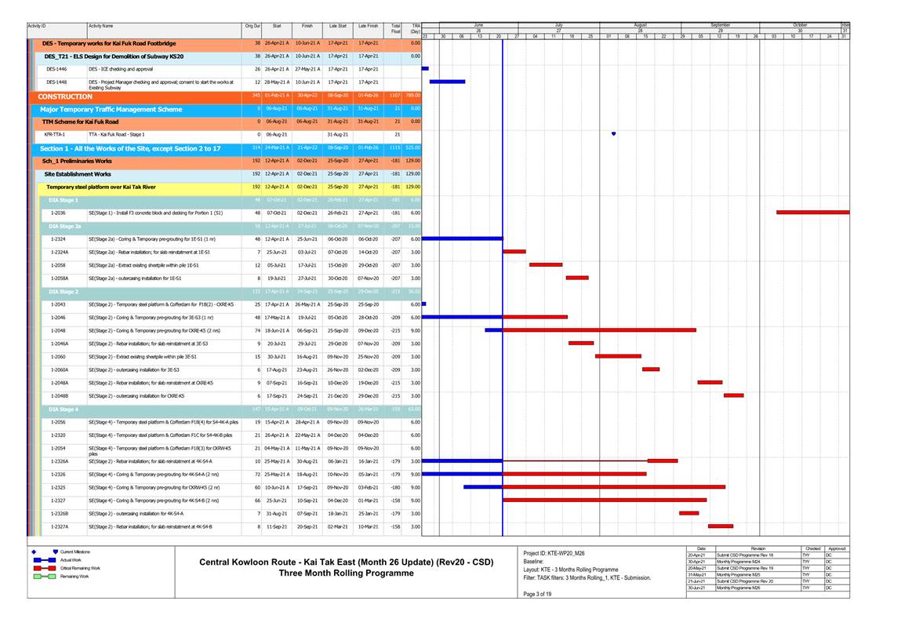Click the blue Actual Work legend bar
Viewport: 901px width, 637px height.
click(x=45, y=560)
